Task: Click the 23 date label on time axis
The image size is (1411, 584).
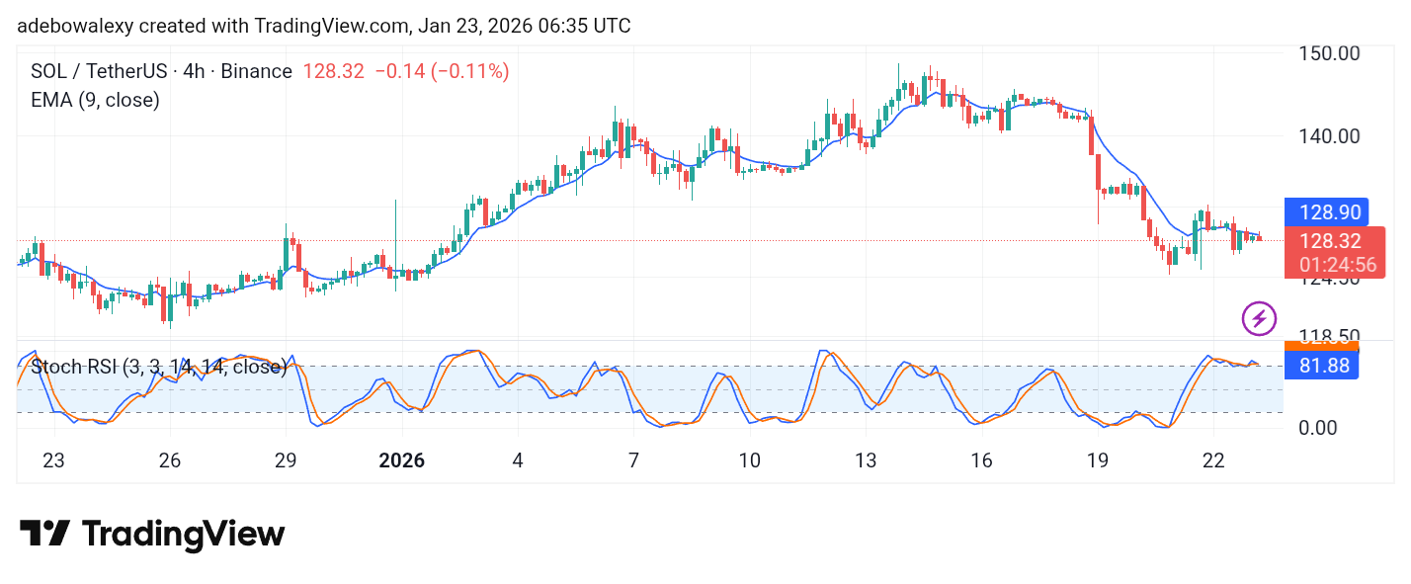Action: (53, 461)
